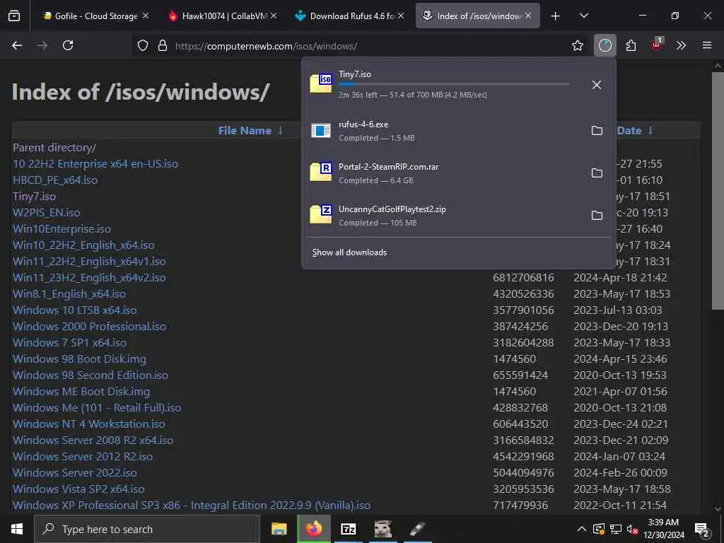Open the extensions puzzle icon

click(631, 45)
